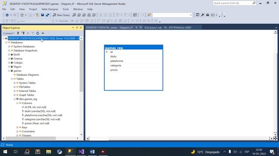Open the Properties Window wrench icon
Screen dimensions: 279x156
coord(202,15)
